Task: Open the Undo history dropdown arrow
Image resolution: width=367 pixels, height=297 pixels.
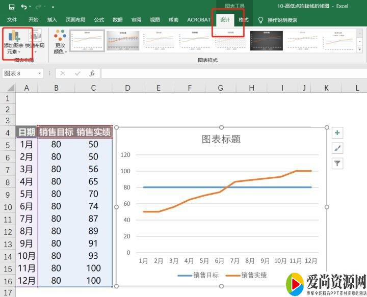Action: click(31, 7)
